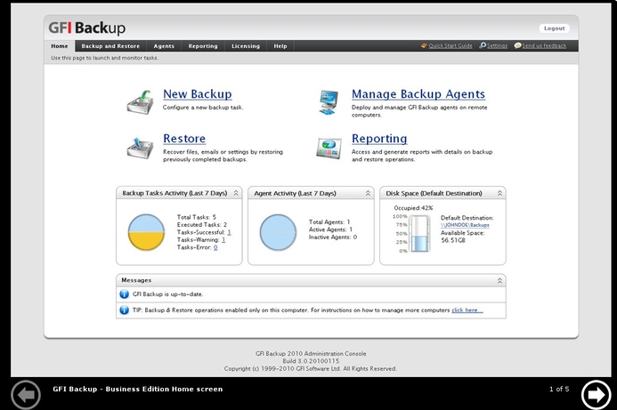Viewport: 617px width, 410px height.
Task: Click the Settings magnifier icon
Action: [483, 45]
